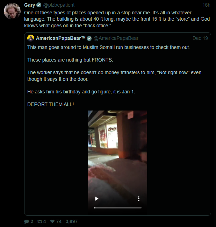
Task: Click Gary's verified checkmark badge
Action: click(x=39, y=5)
